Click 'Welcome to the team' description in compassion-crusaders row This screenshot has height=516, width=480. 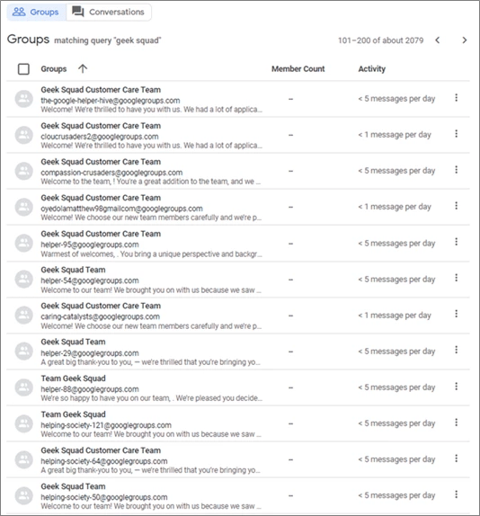[151, 182]
